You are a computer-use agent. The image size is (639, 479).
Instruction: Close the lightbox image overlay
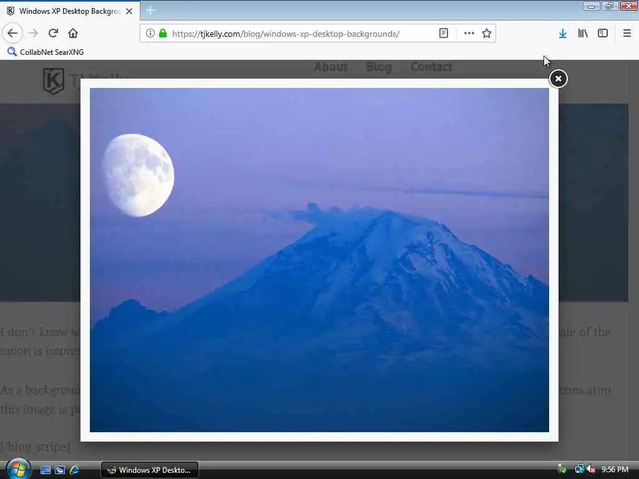[559, 79]
